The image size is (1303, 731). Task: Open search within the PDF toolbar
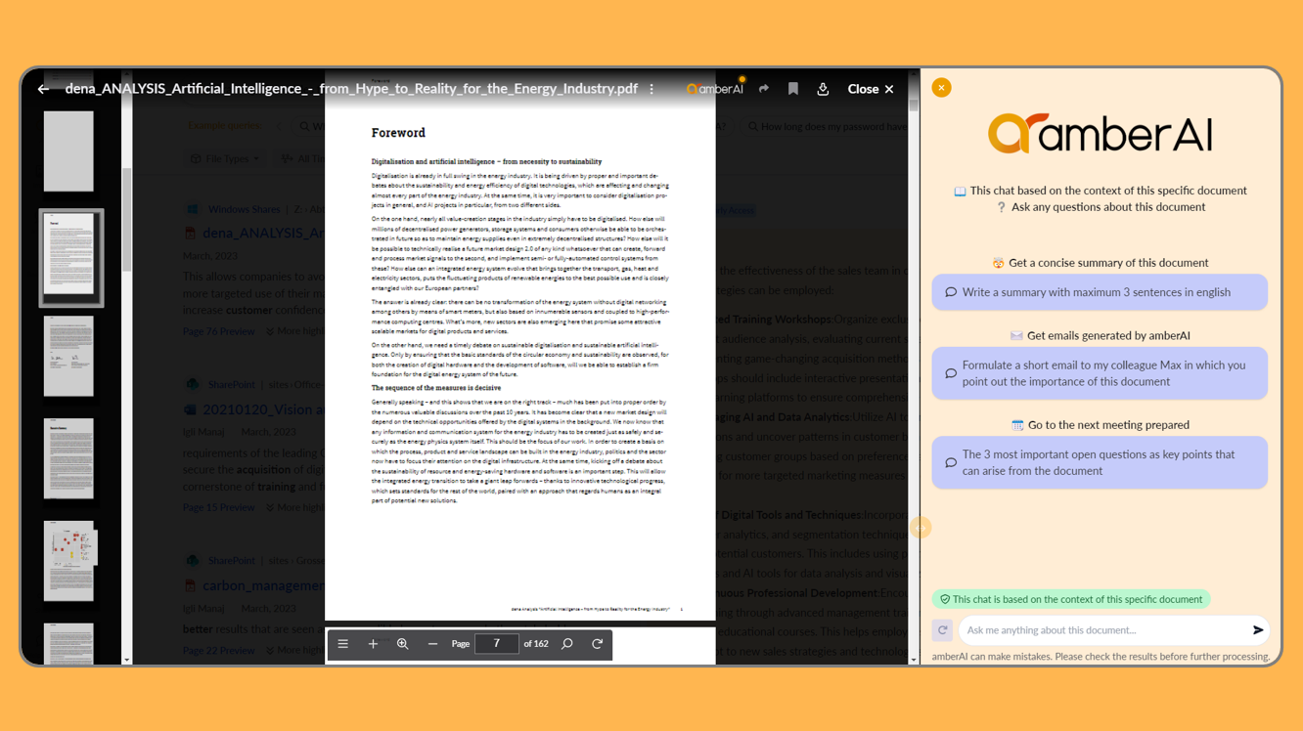(x=567, y=644)
